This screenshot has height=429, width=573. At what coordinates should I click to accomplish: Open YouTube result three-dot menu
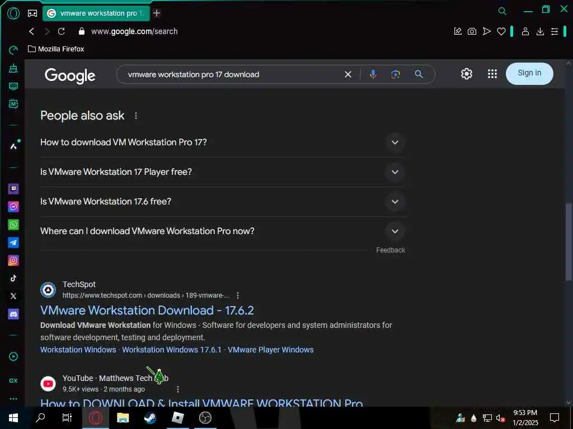click(x=178, y=389)
